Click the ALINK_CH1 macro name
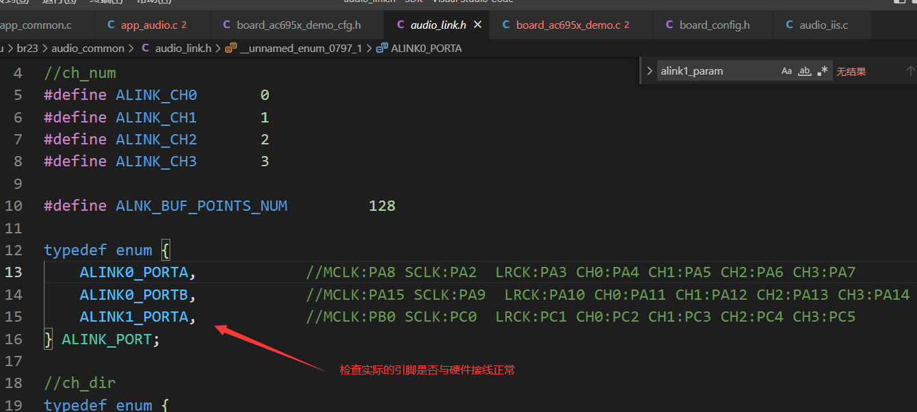 pyautogui.click(x=156, y=117)
